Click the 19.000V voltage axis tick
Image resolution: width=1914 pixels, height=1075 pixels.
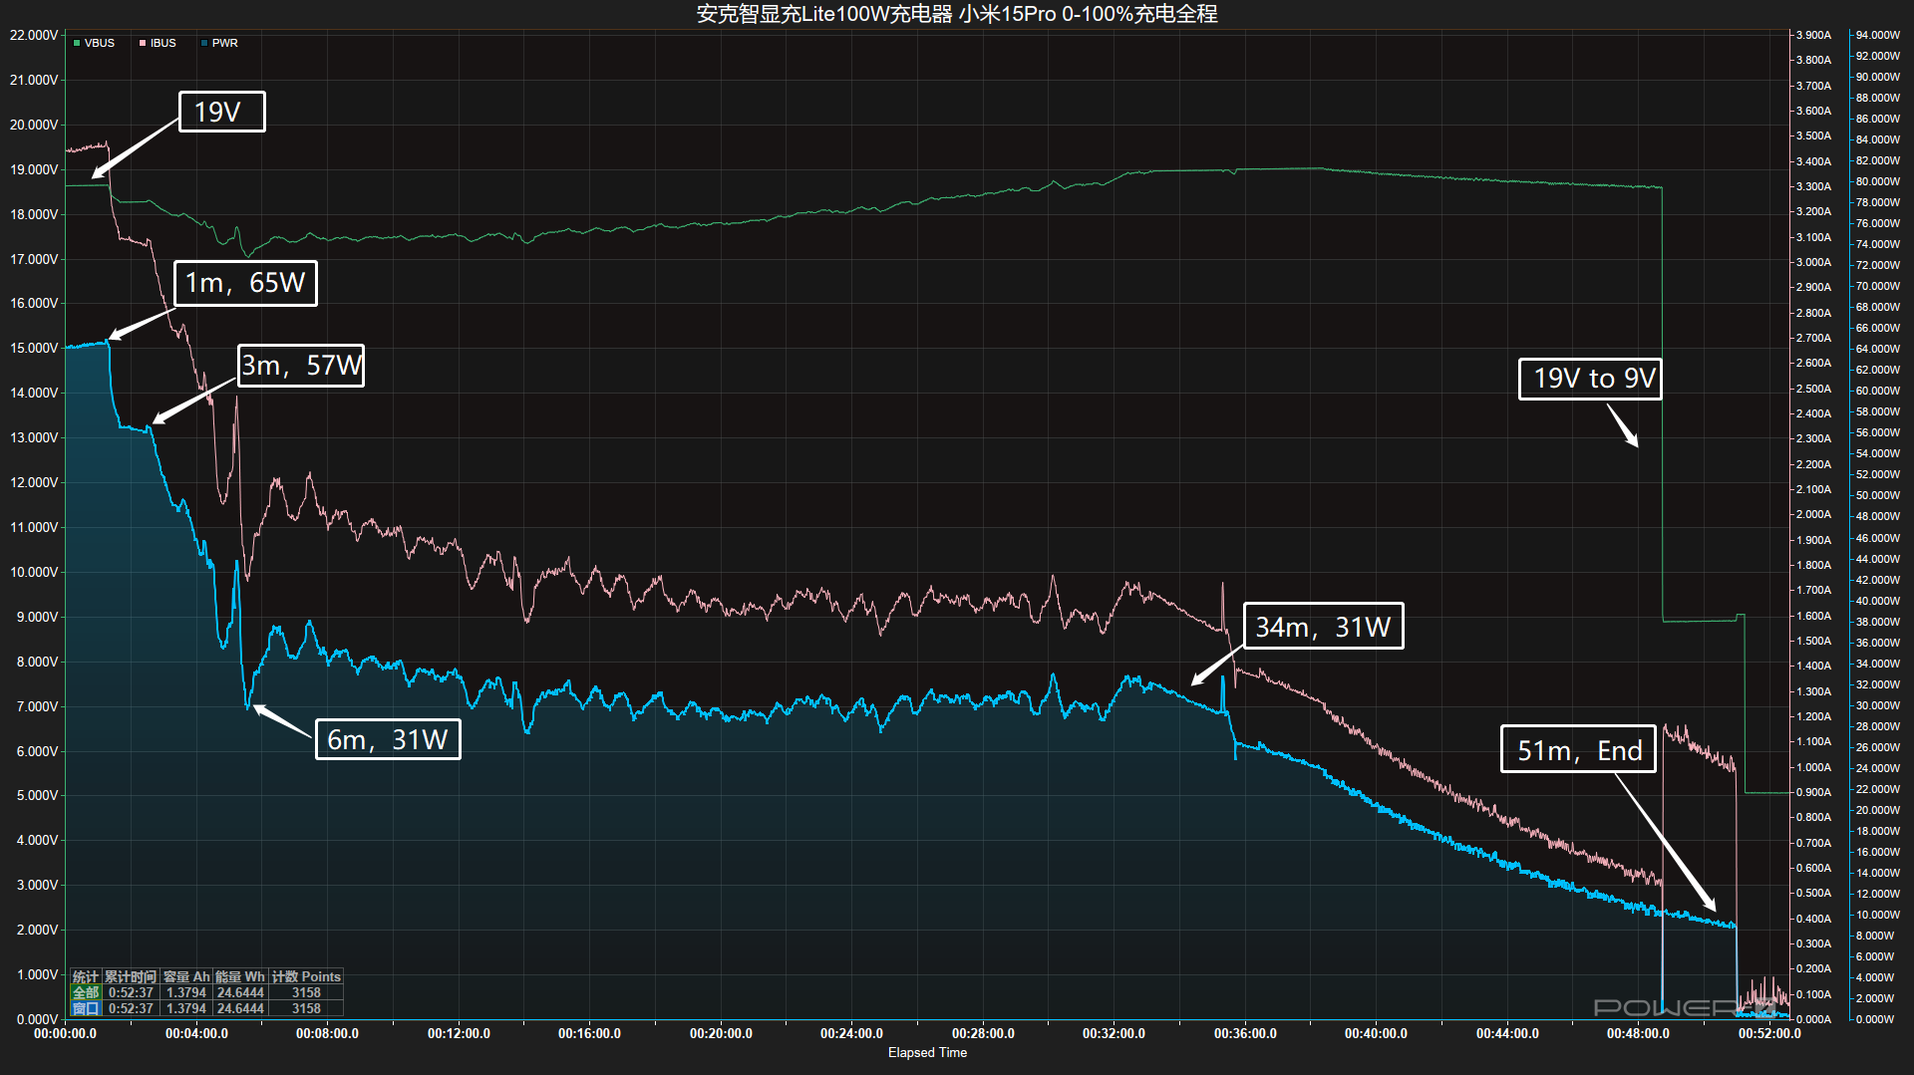pyautogui.click(x=34, y=169)
